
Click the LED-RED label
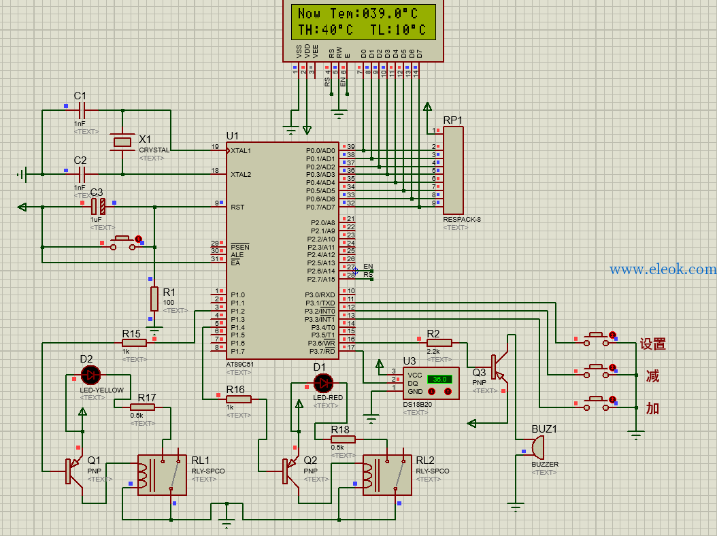click(x=328, y=398)
